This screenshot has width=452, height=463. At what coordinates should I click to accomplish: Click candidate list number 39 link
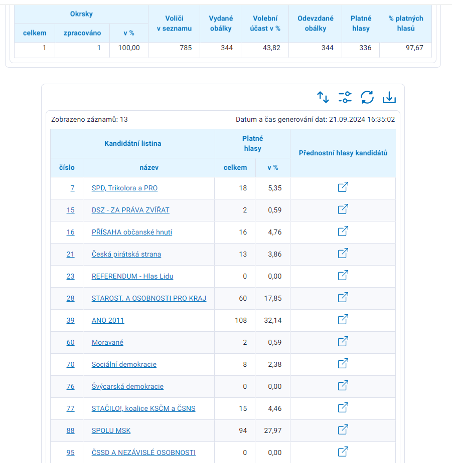(x=70, y=320)
